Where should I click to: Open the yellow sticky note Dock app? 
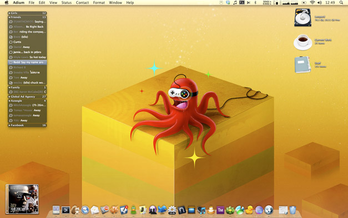[143, 210]
